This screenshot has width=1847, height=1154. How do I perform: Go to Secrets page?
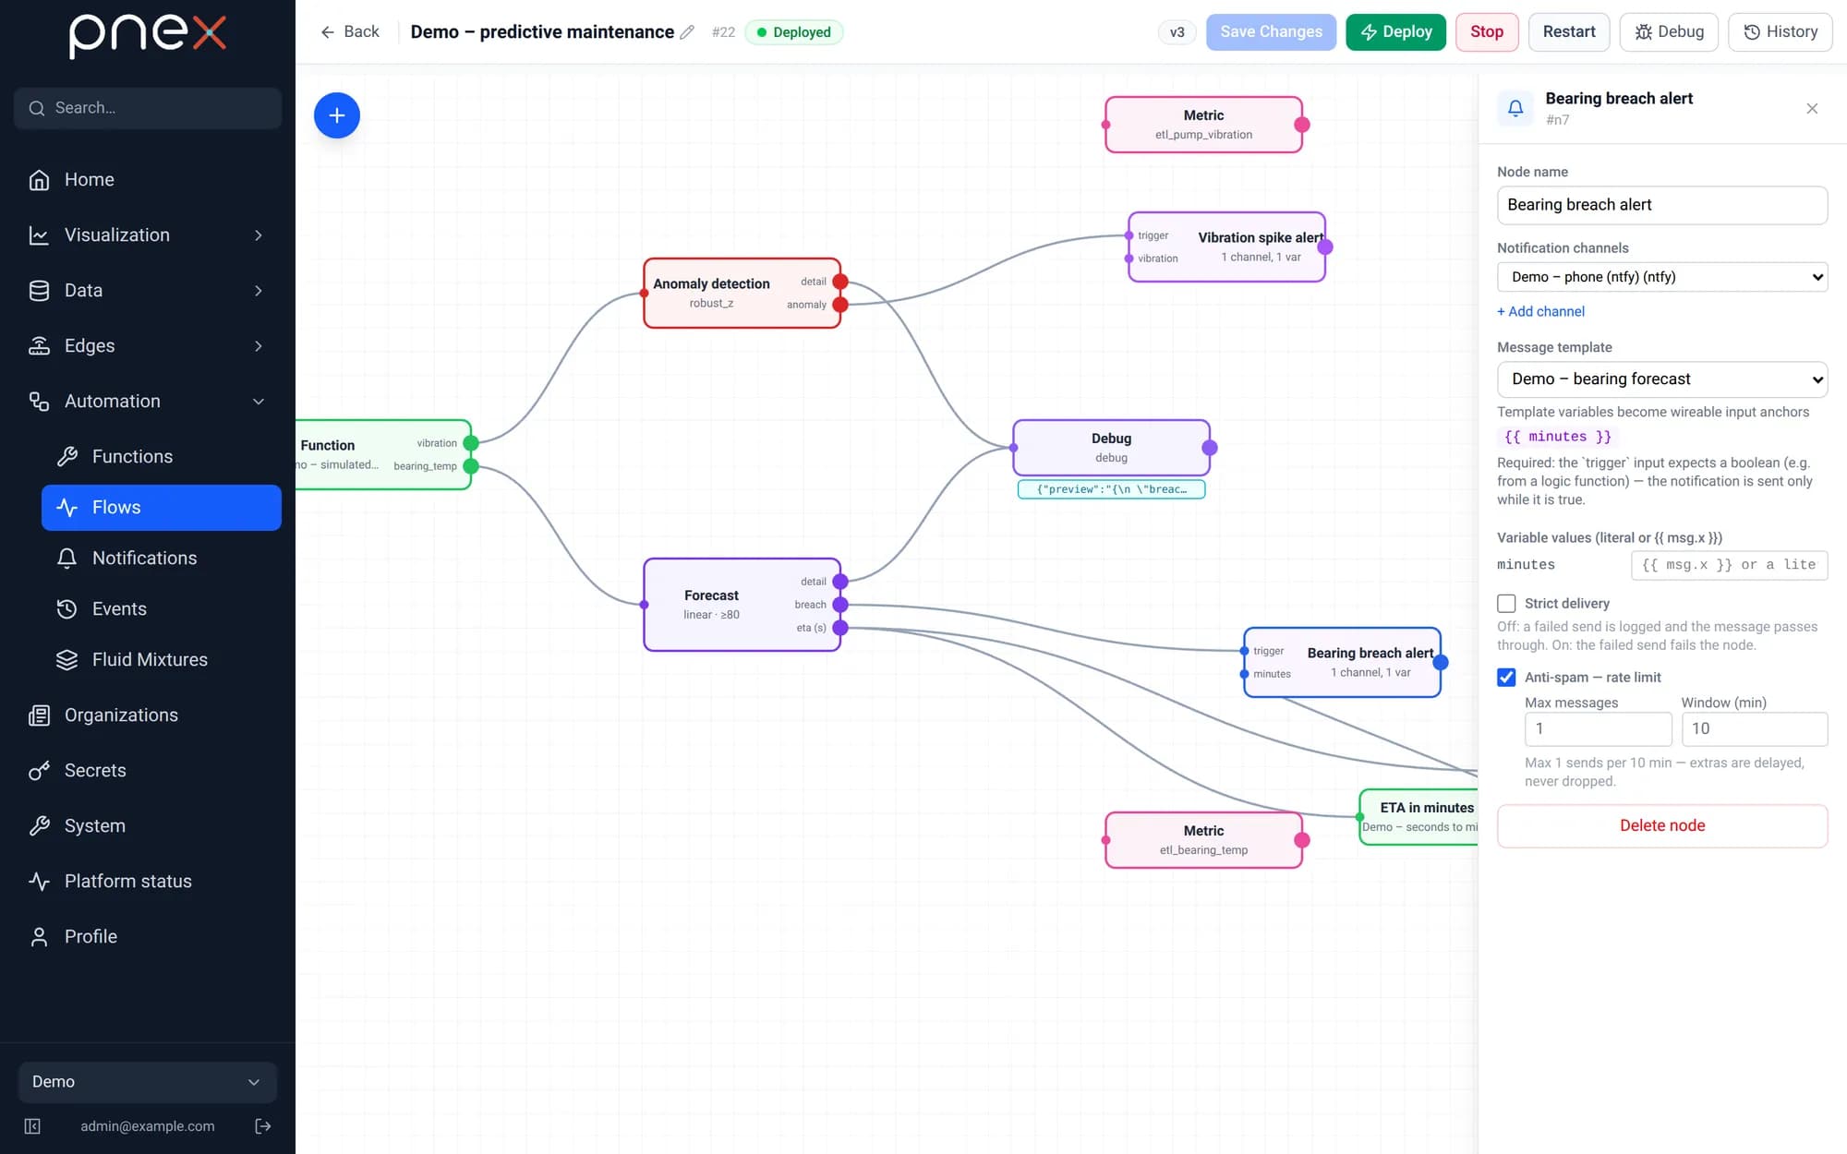(x=148, y=771)
